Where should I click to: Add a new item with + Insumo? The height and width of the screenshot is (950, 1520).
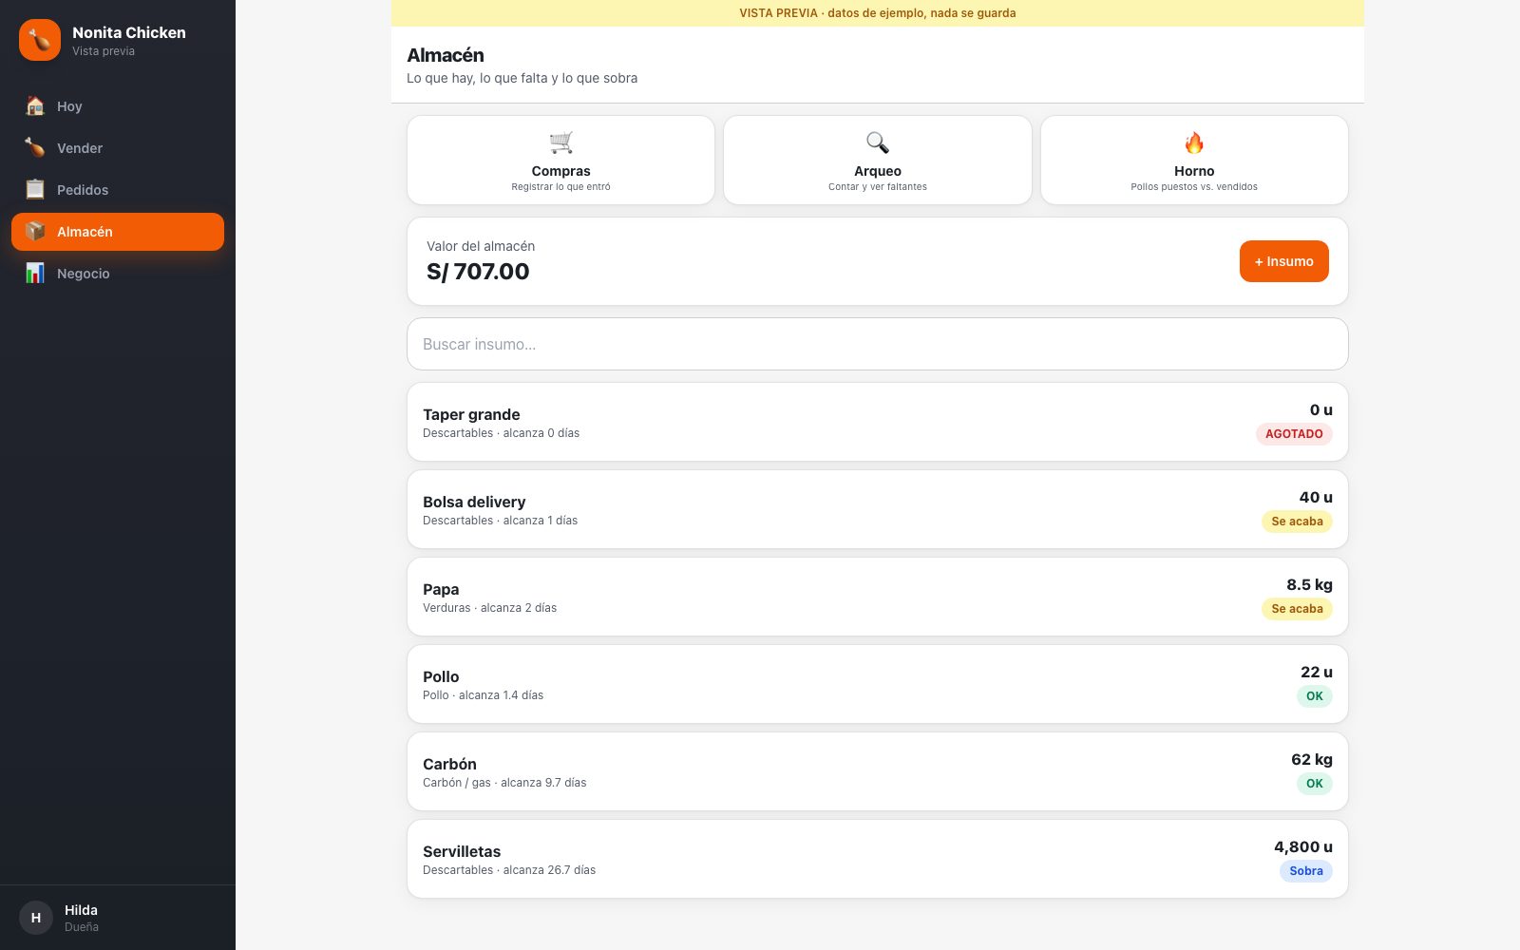tap(1283, 261)
